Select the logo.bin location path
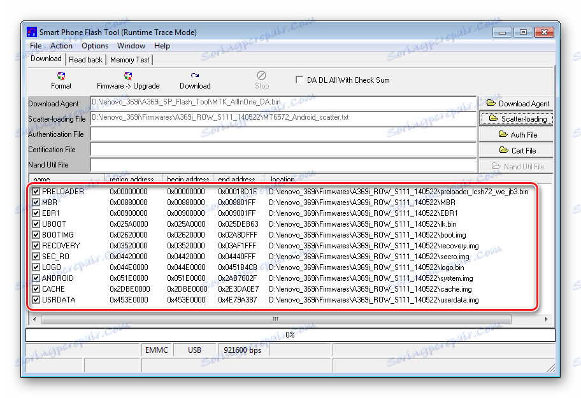 pyautogui.click(x=366, y=267)
